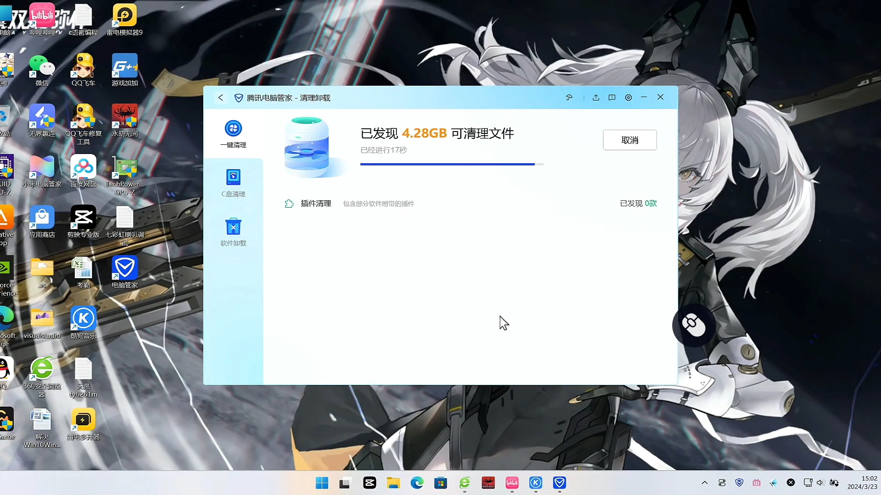Open Microsoft Edge from taskbar
Screen dimensions: 881x495
pyautogui.click(x=417, y=483)
